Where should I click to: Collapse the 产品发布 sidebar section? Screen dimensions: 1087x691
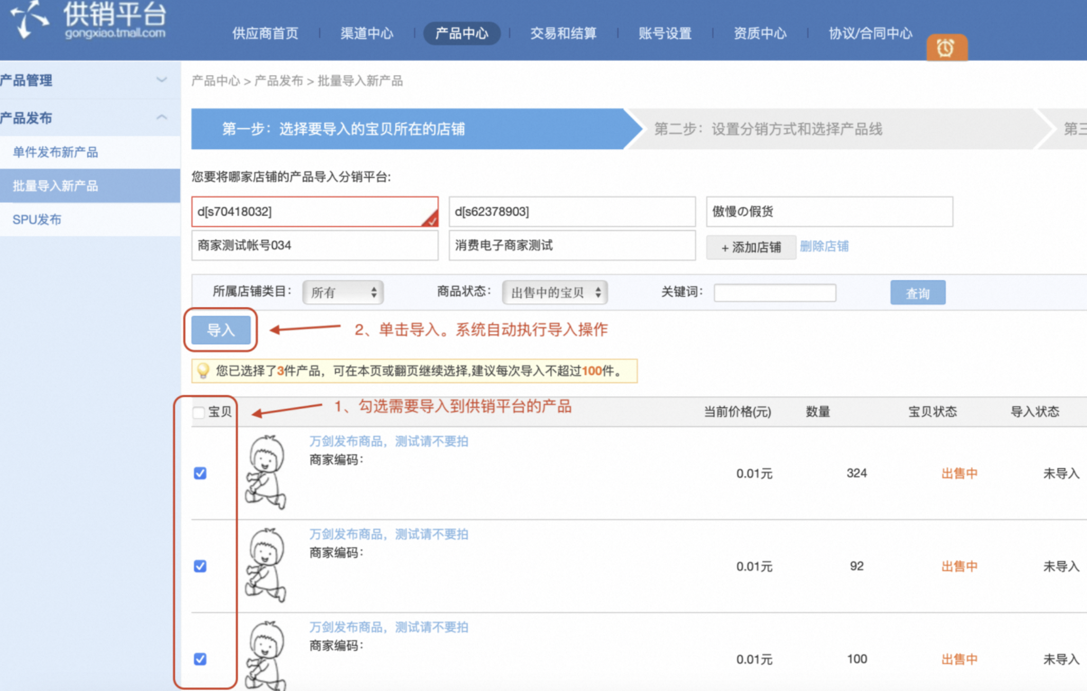point(162,117)
